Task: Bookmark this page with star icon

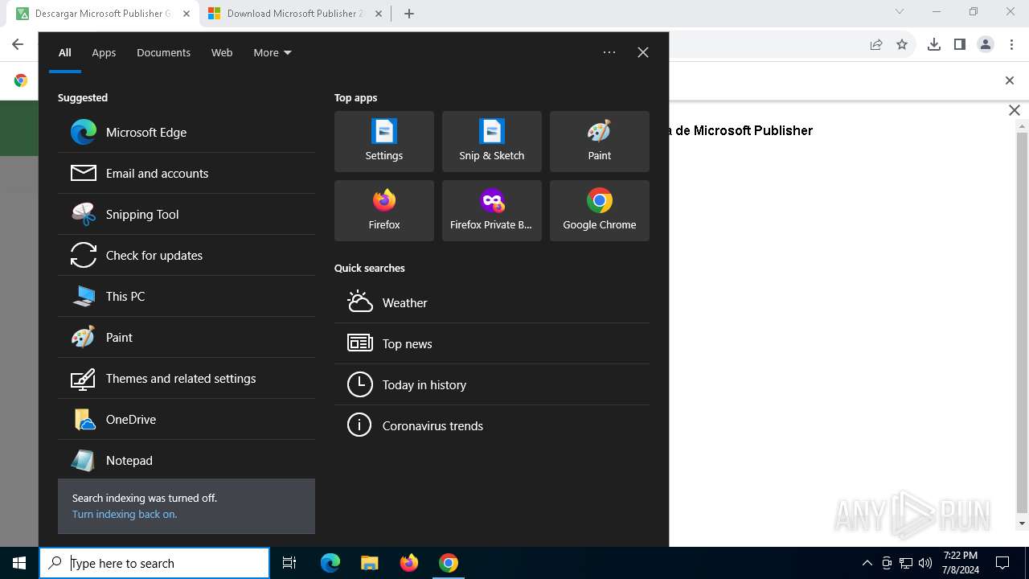Action: point(902,44)
